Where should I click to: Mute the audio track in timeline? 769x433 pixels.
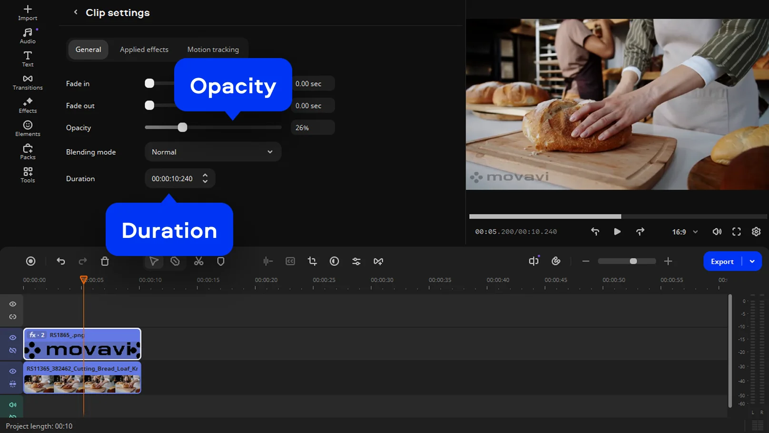(x=13, y=405)
